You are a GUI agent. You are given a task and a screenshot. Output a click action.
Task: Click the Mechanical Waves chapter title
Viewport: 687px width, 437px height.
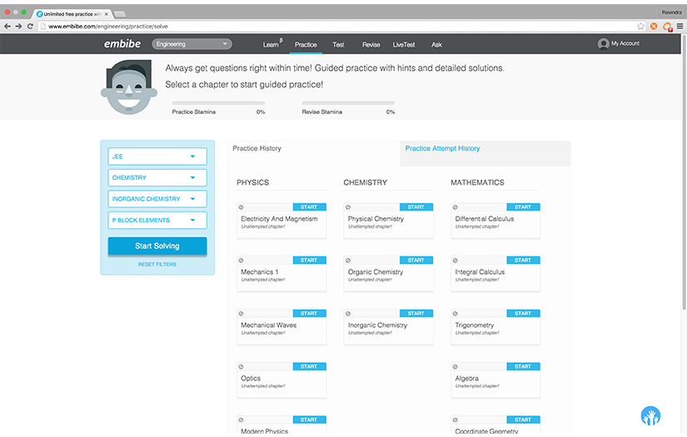click(x=269, y=325)
